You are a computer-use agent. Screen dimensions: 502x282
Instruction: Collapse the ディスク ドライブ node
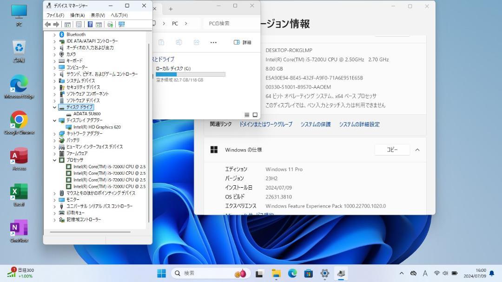tap(54, 107)
